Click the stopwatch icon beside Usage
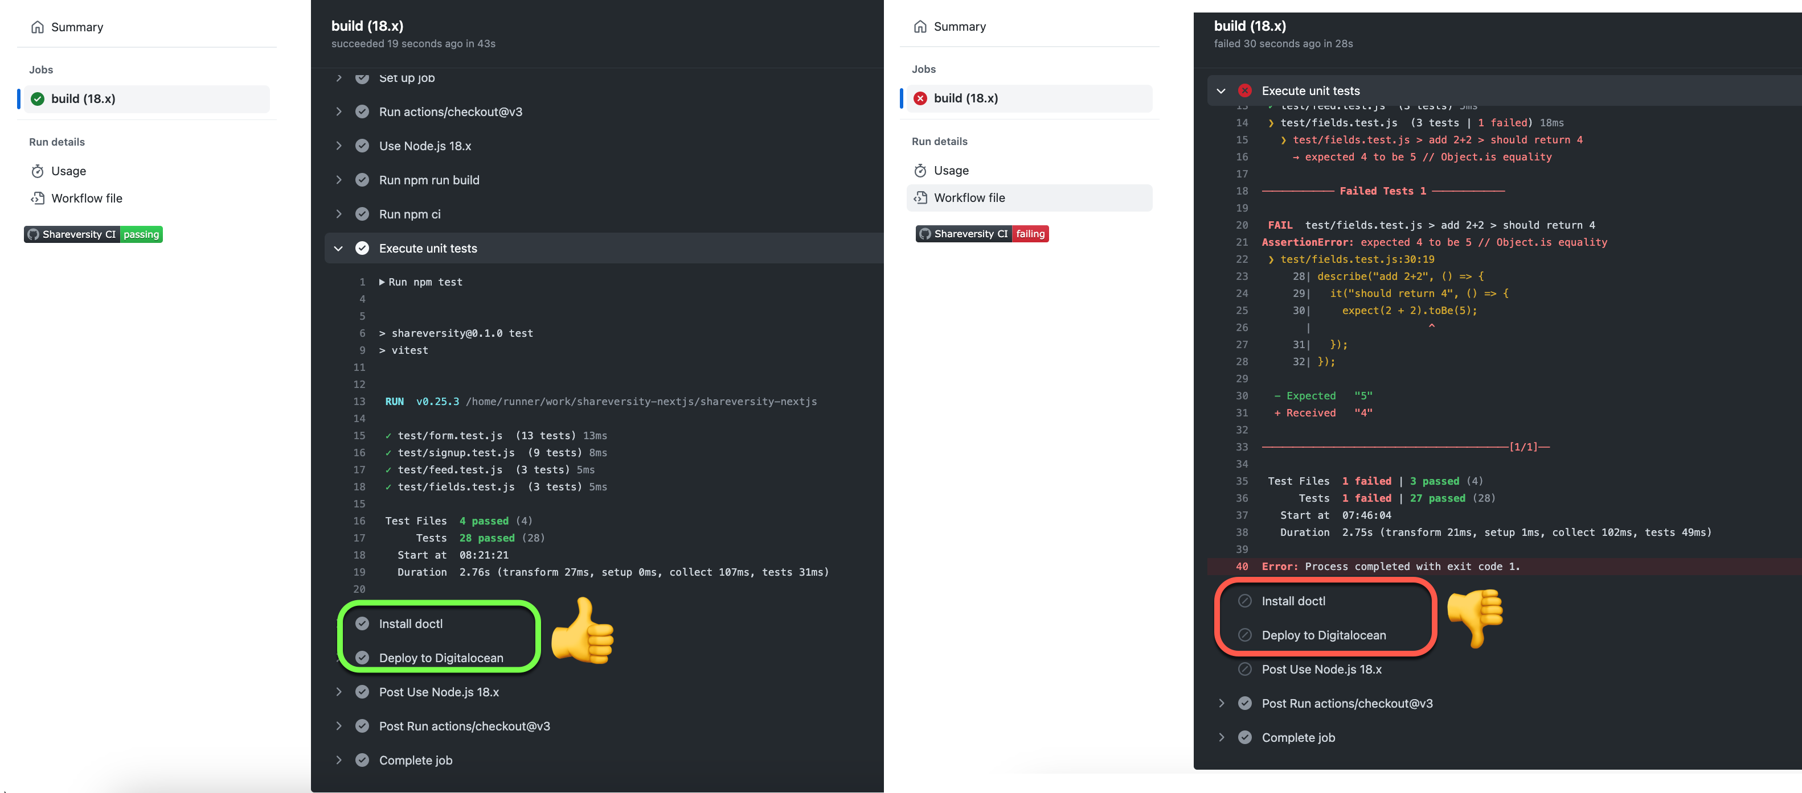This screenshot has width=1802, height=793. 38,171
